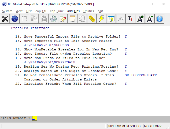Click the increase font size A+ icon
Image resolution: width=170 pixels, height=129 pixels.
click(x=140, y=19)
